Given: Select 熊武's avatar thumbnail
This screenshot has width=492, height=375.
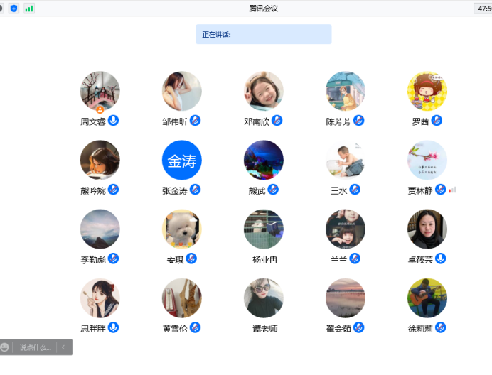Looking at the screenshot, I should (264, 160).
